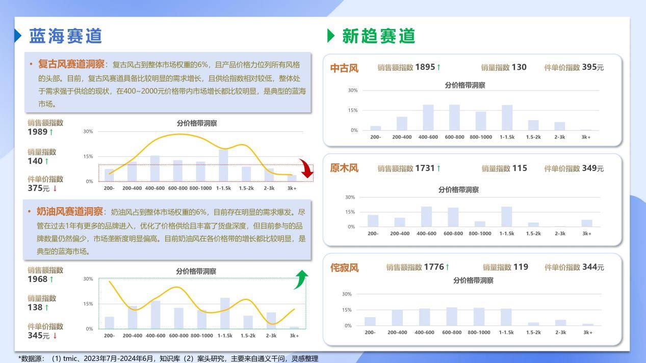The image size is (646, 363).
Task: Click the green up arrow next to 1968
Action: coord(51,279)
